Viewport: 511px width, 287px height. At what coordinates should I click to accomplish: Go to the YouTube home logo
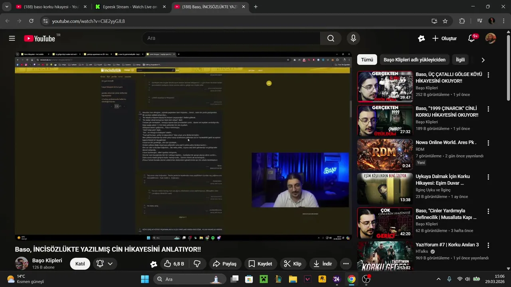(40, 38)
